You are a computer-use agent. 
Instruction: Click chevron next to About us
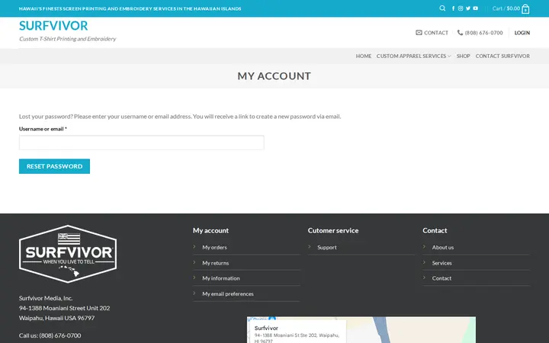pyautogui.click(x=425, y=247)
